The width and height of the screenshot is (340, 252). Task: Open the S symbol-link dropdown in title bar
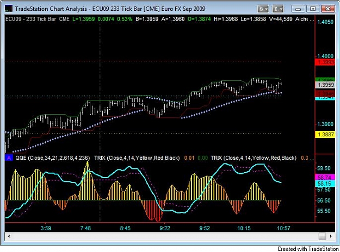263,9
